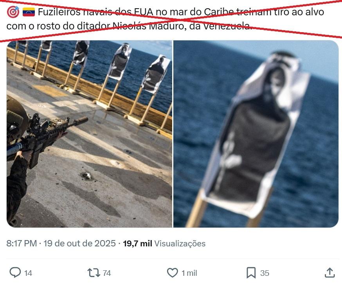Click the Venezuelan flag emoji

[29, 12]
